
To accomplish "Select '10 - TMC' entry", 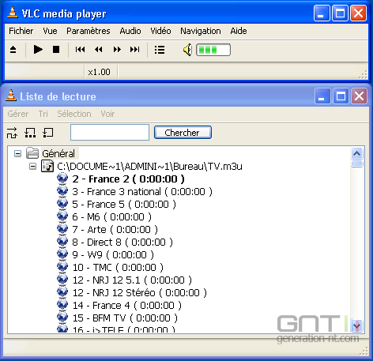I will coord(118,268).
